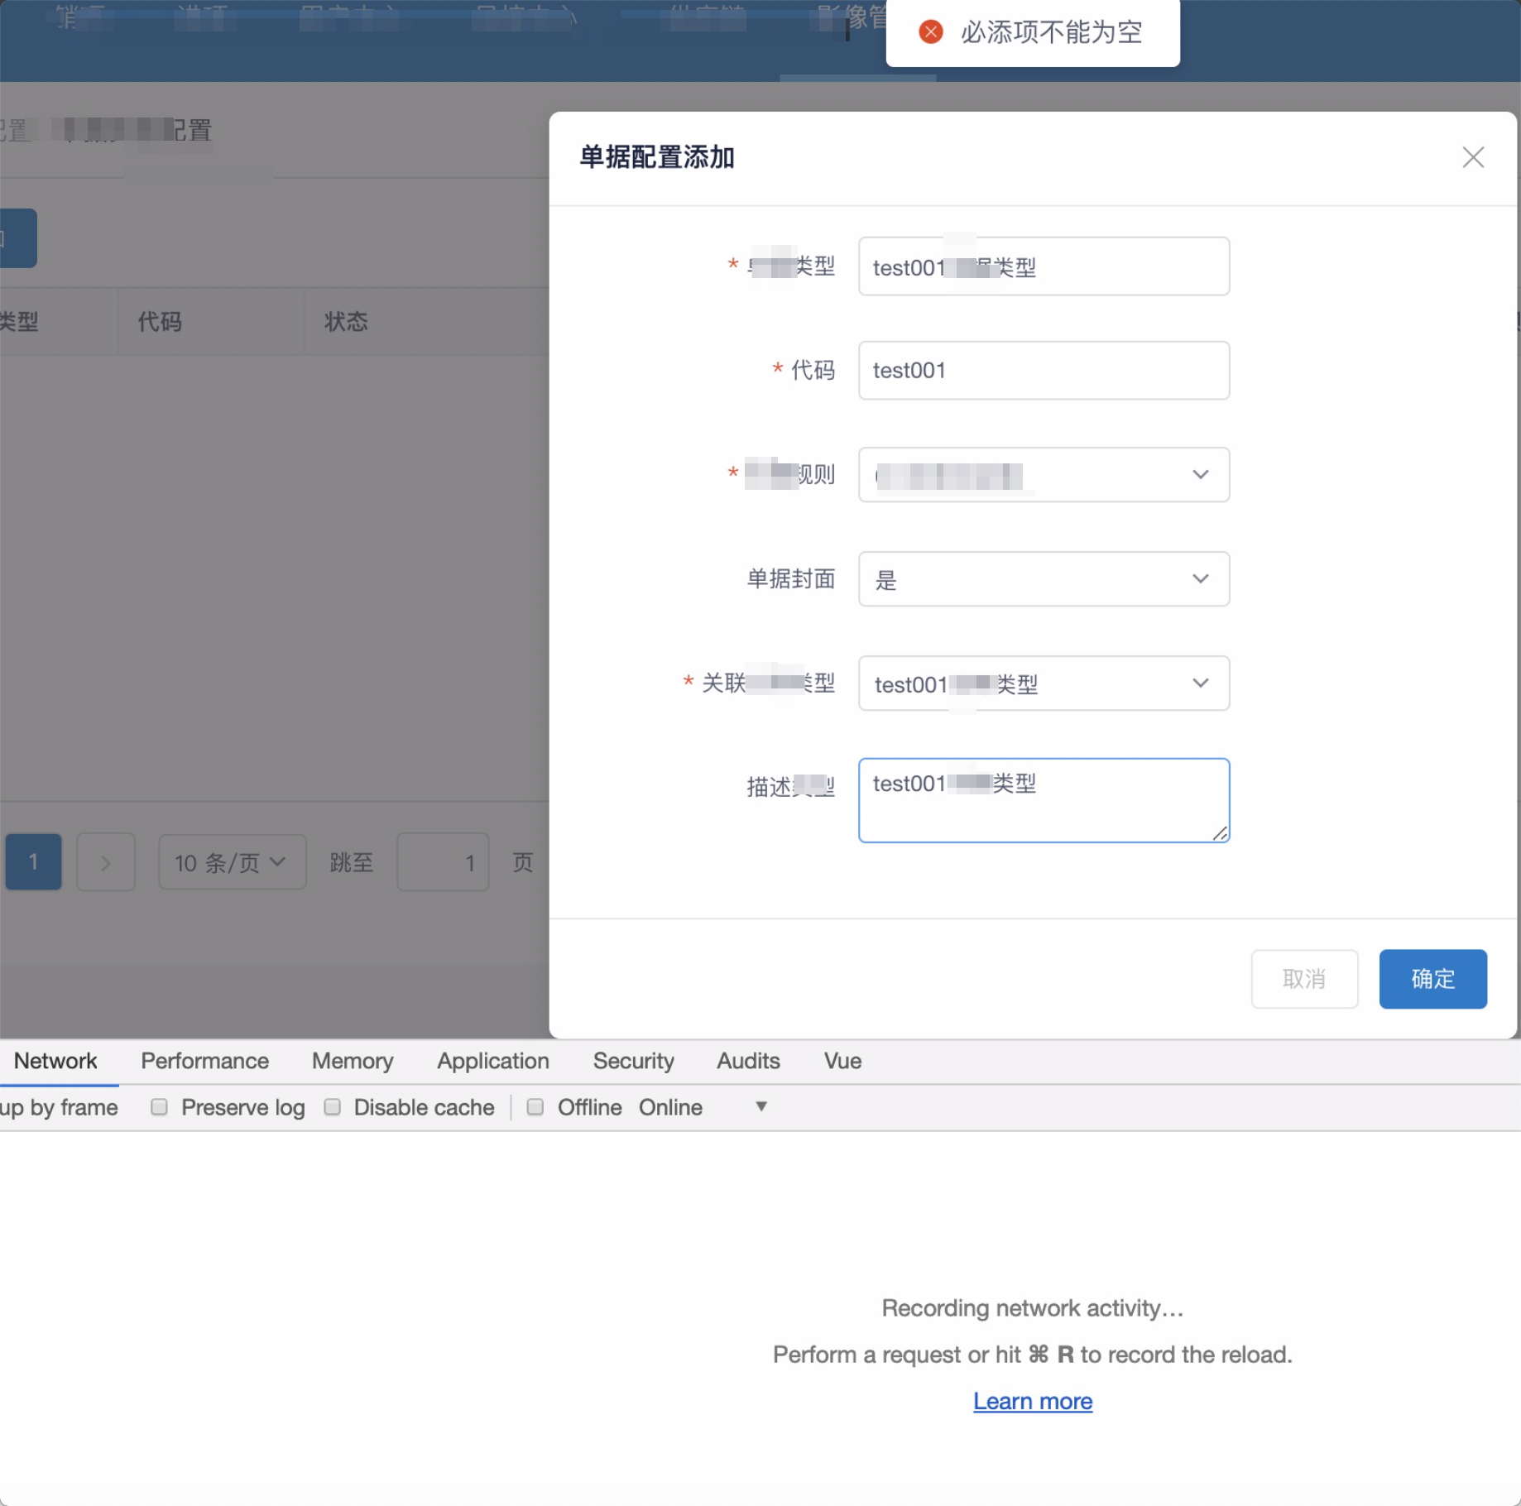
Task: Open the Memory tab
Action: 353,1061
